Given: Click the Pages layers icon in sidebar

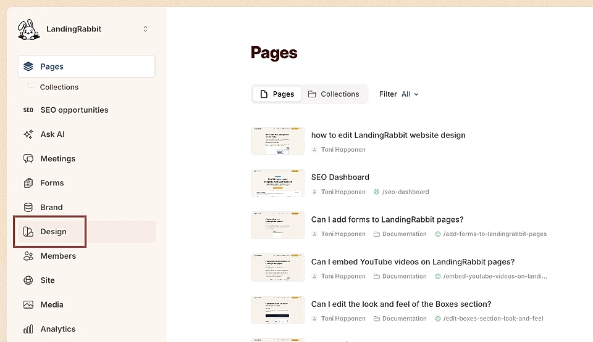Looking at the screenshot, I should 28,67.
